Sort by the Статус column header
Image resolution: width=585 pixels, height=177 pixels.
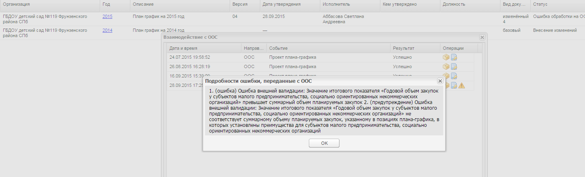[558, 4]
